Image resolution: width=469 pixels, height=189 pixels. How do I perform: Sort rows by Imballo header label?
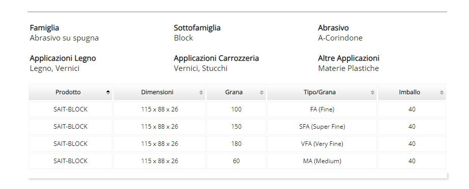click(x=409, y=92)
